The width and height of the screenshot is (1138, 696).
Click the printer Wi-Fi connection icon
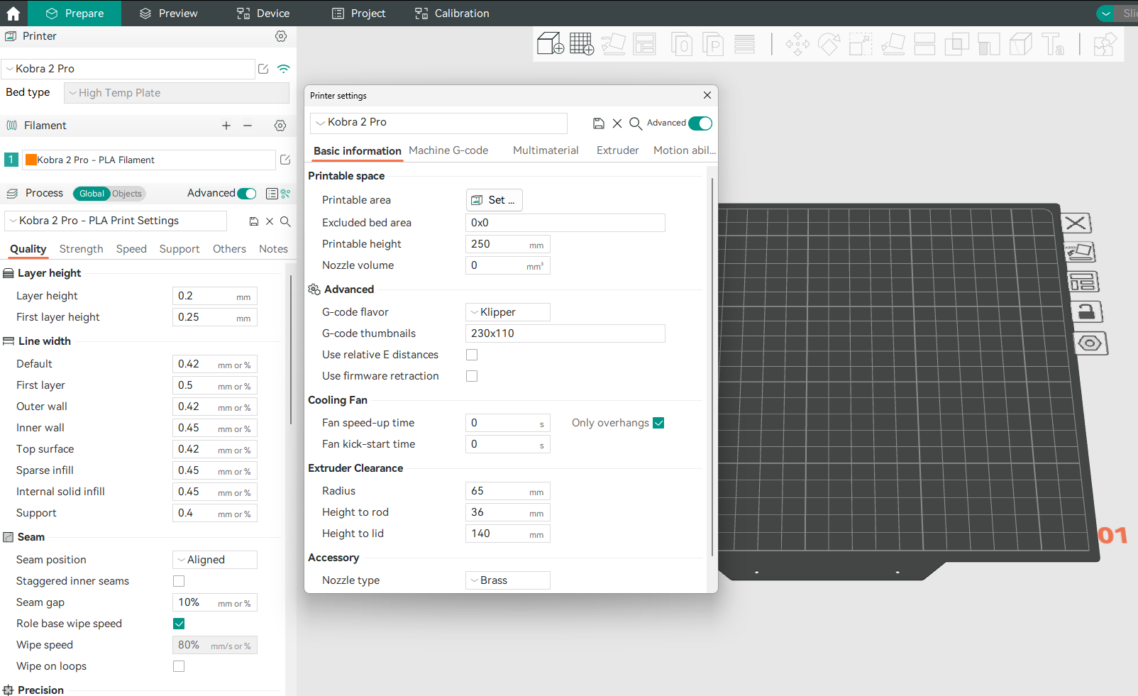pos(283,69)
